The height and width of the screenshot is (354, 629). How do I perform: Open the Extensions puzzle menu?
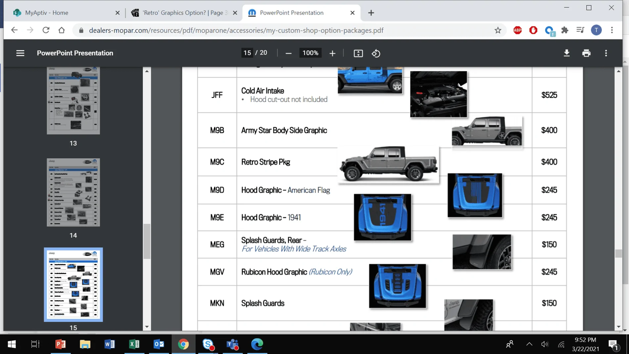click(x=565, y=30)
